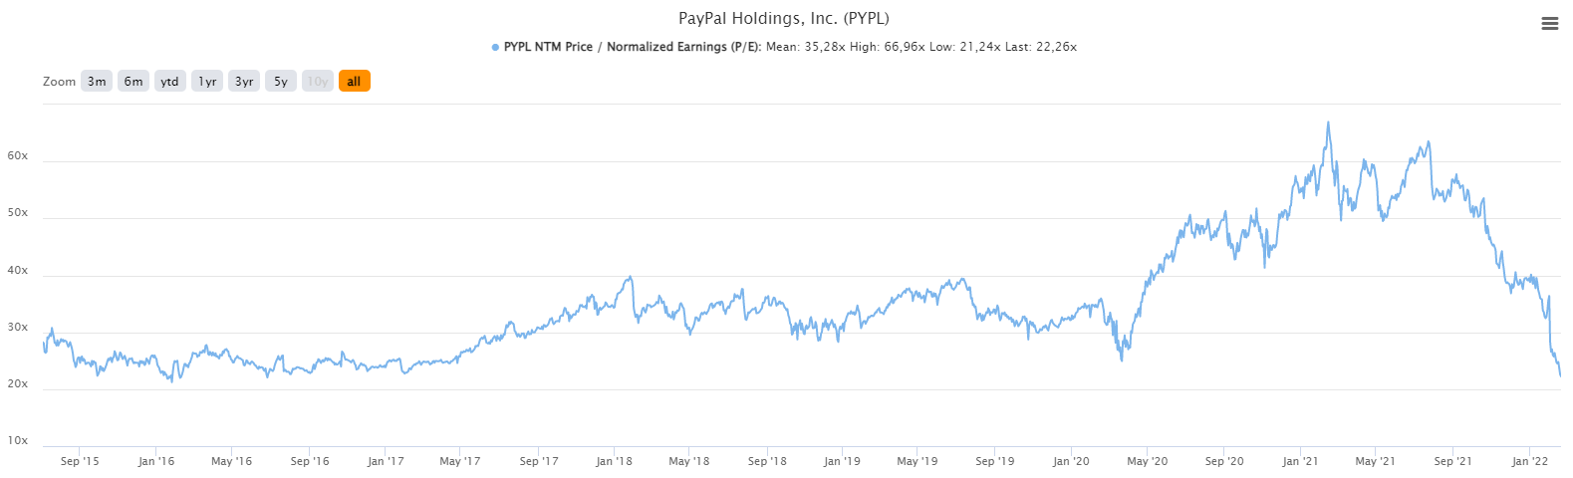
Task: Click the Sep '15 x-axis label
Action: (x=80, y=461)
